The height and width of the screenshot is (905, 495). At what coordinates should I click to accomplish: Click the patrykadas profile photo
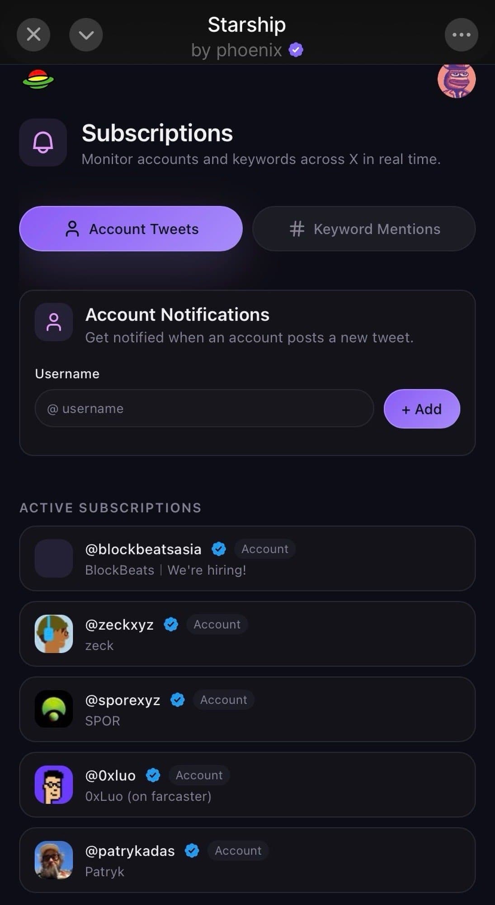tap(54, 860)
